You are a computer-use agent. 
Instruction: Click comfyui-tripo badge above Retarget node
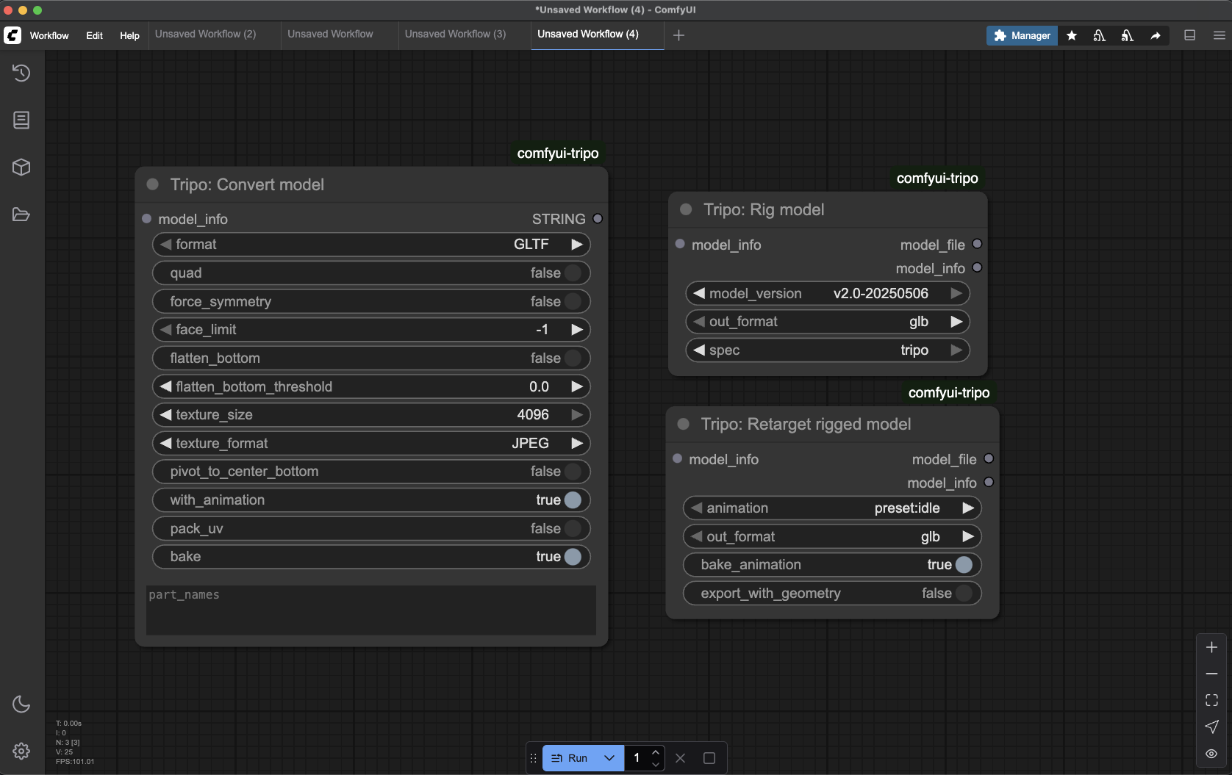949,392
